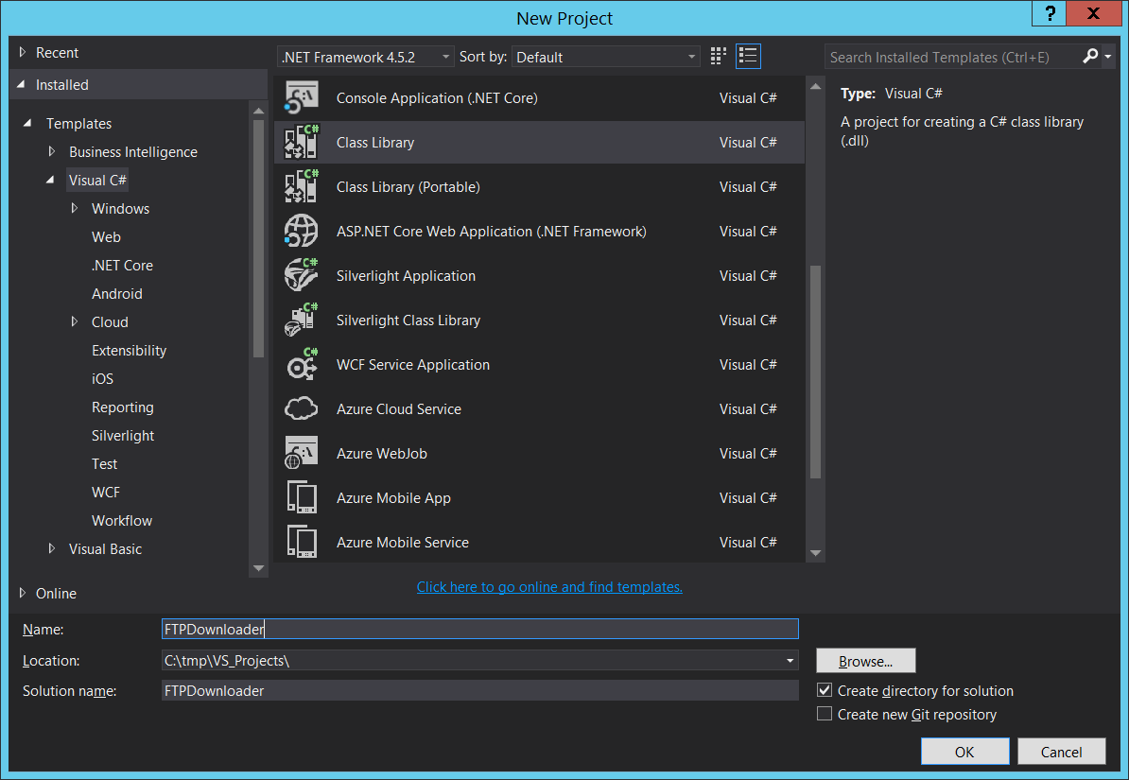Choose the Azure Cloud Service cloud icon
Screen dimensions: 1129x780
point(301,408)
